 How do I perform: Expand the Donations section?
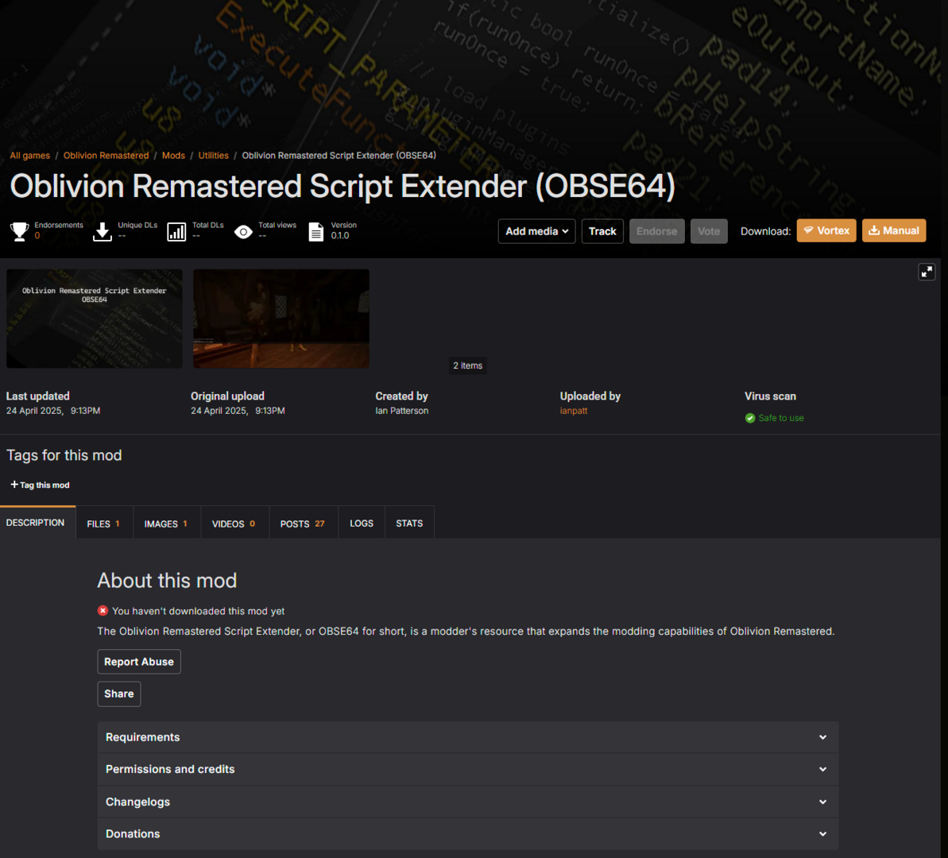pyautogui.click(x=467, y=834)
